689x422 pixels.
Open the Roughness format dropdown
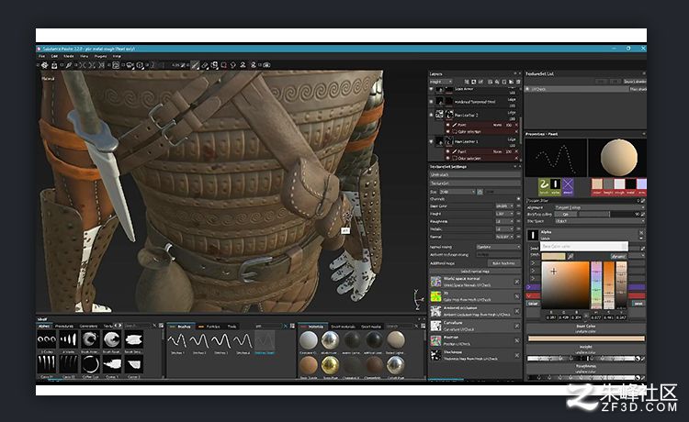pyautogui.click(x=505, y=221)
